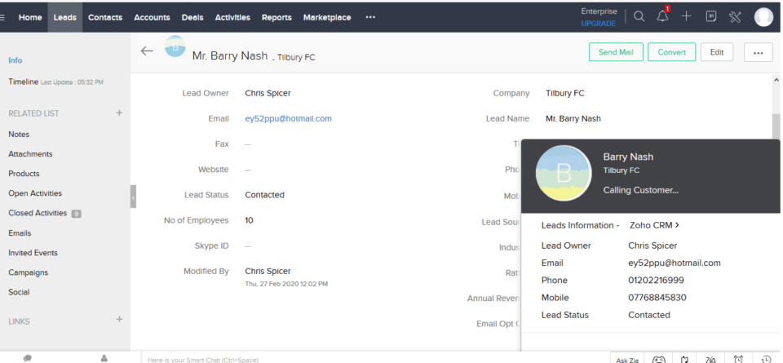
Task: Open the alarm clock reminders icon
Action: click(738, 359)
